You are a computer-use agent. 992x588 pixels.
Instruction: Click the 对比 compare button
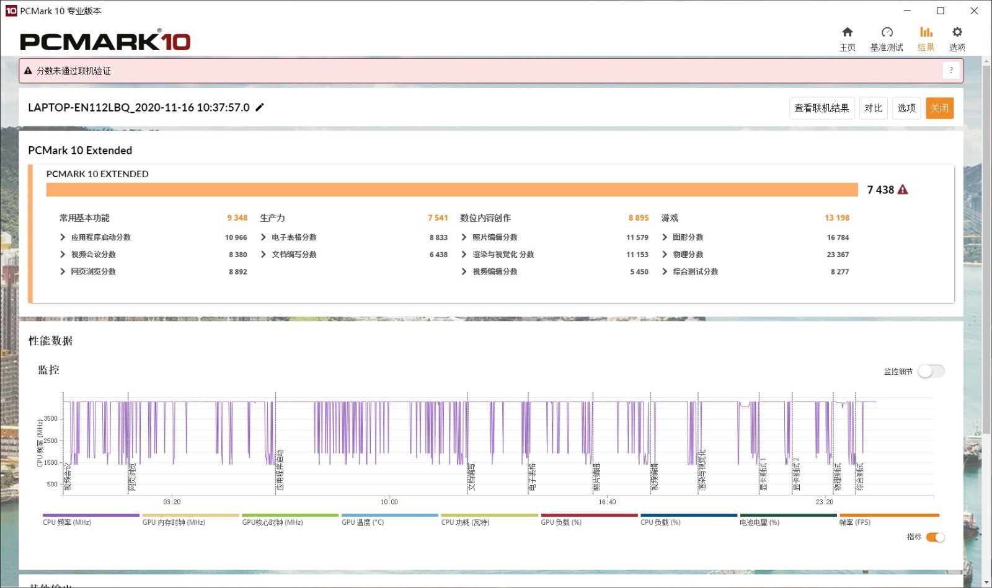tap(873, 108)
